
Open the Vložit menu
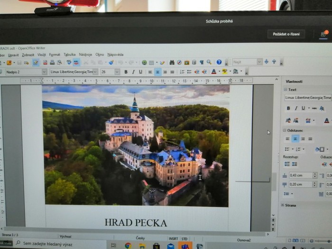pyautogui.click(x=42, y=55)
